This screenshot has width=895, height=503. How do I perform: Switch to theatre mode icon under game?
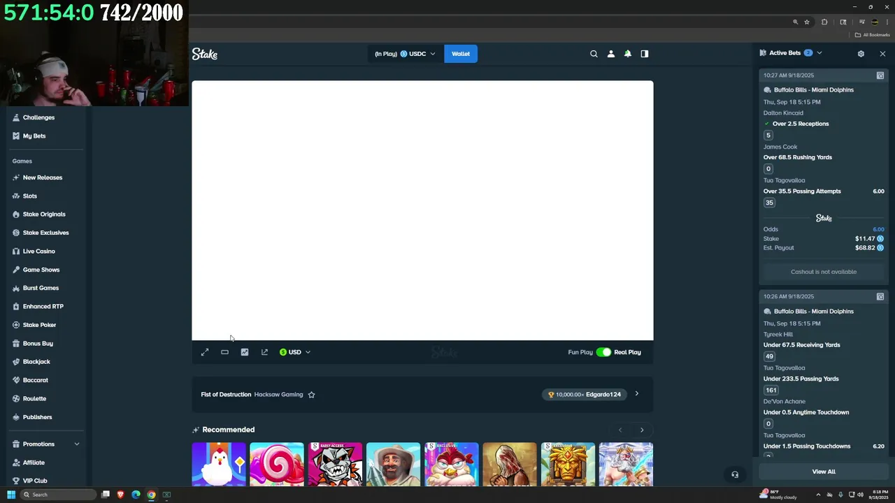click(x=224, y=352)
